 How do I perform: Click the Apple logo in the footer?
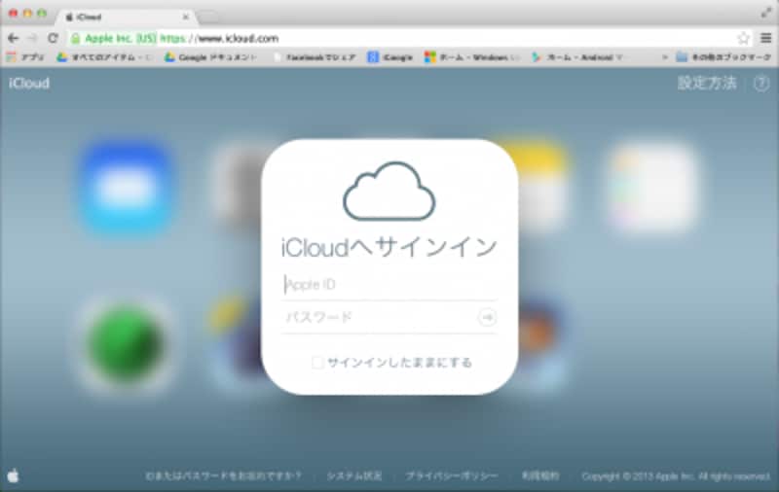pos(14,475)
